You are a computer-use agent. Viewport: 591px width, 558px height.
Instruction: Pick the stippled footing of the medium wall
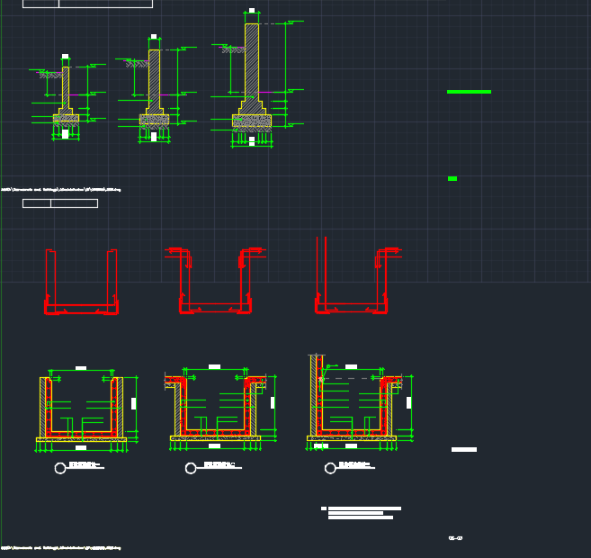[x=154, y=120]
